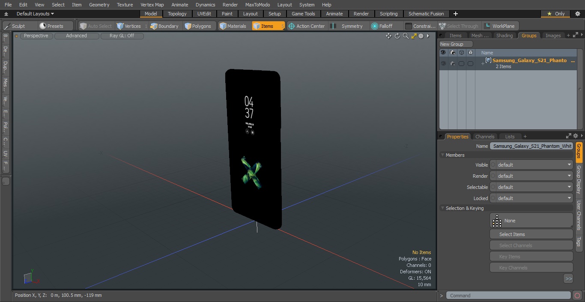The image size is (585, 302).
Task: Open the Vertex Map menu
Action: (x=152, y=5)
